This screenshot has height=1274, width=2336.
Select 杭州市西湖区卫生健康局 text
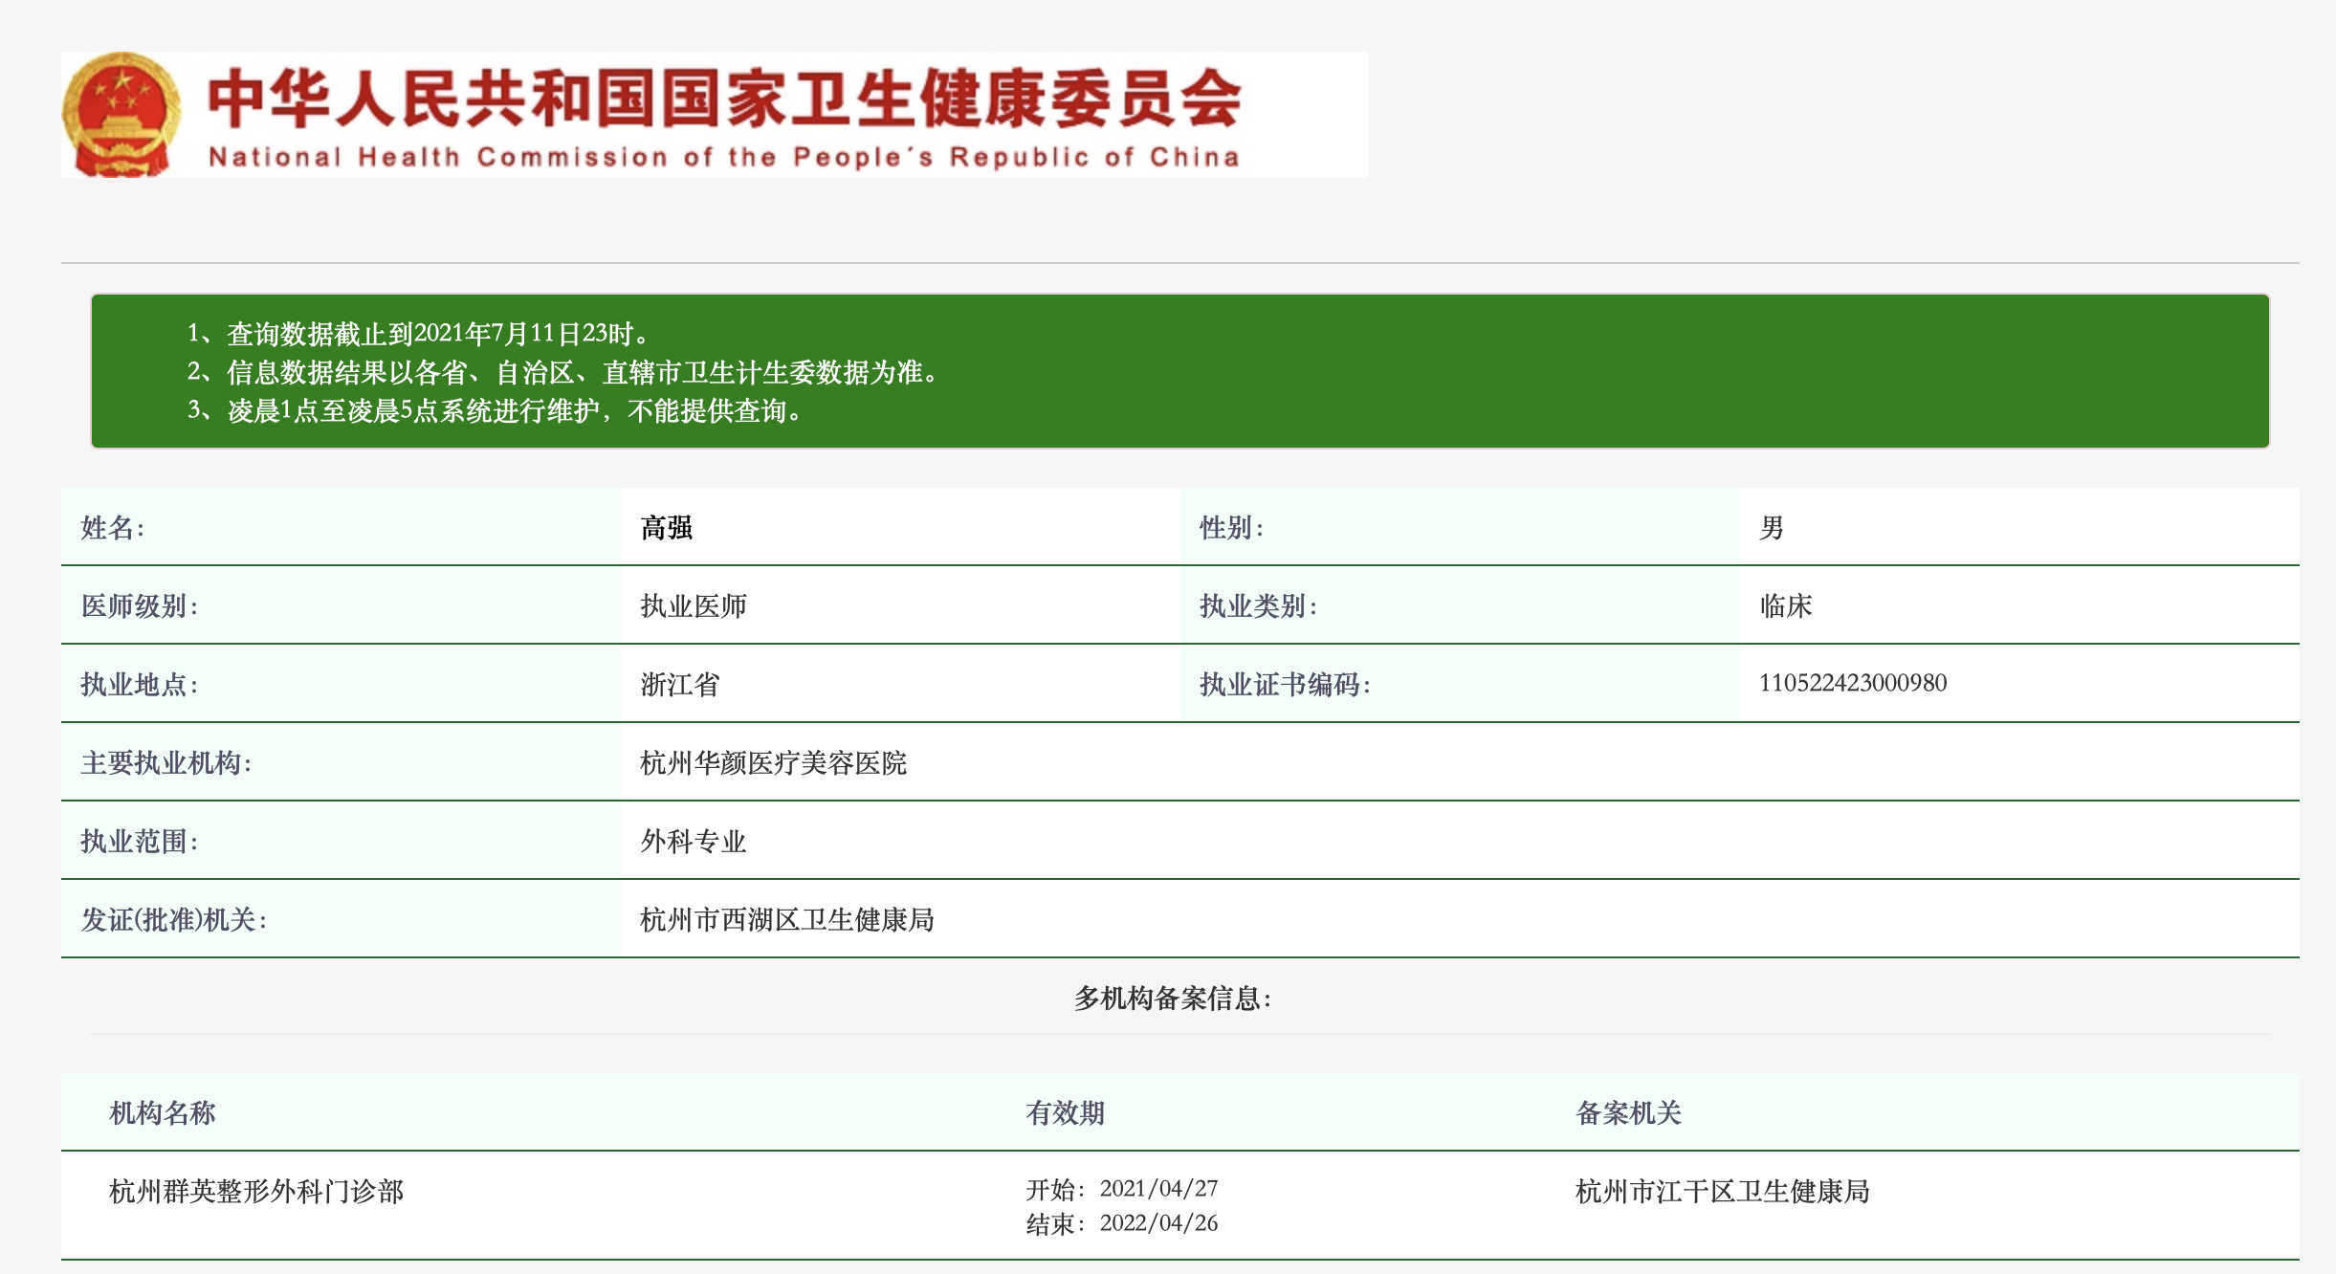click(786, 920)
